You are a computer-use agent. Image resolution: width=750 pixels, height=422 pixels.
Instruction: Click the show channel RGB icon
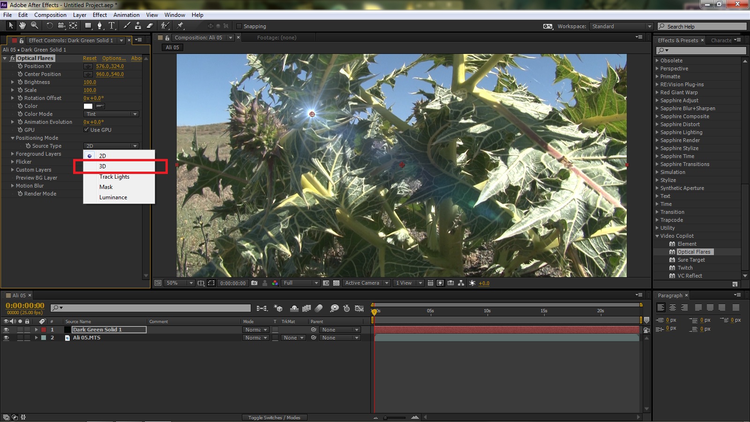coord(275,283)
